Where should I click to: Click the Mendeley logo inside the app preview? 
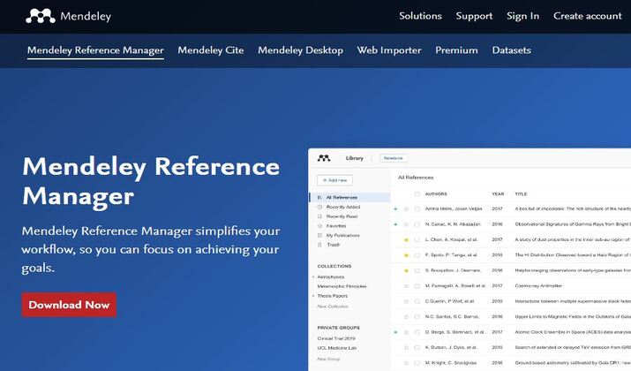(x=324, y=158)
